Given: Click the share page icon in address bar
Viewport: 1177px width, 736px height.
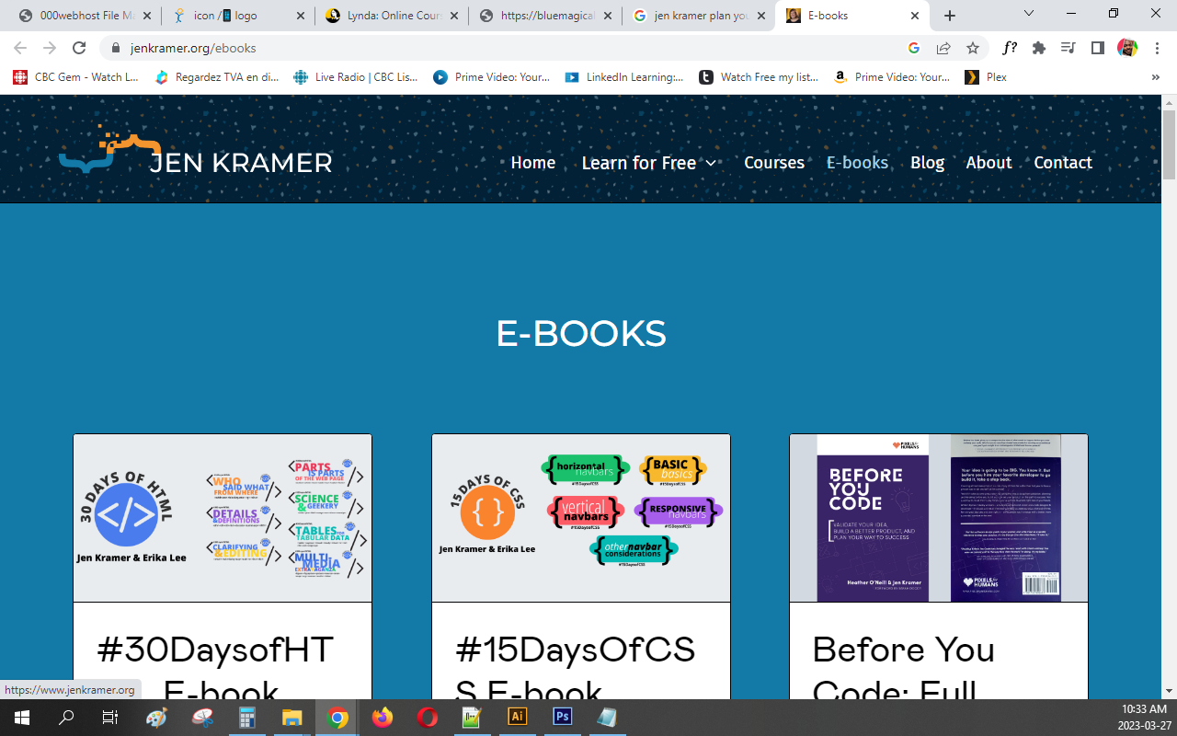Looking at the screenshot, I should click(x=943, y=48).
